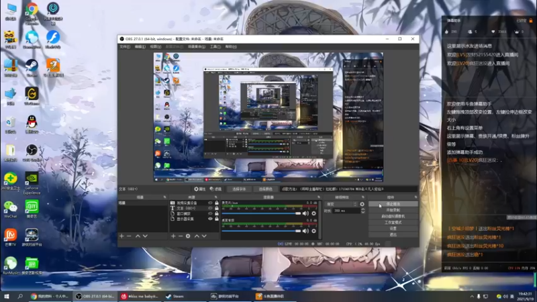The width and height of the screenshot is (537, 302).
Task: Click 选择字体 select font button
Action: (x=239, y=189)
